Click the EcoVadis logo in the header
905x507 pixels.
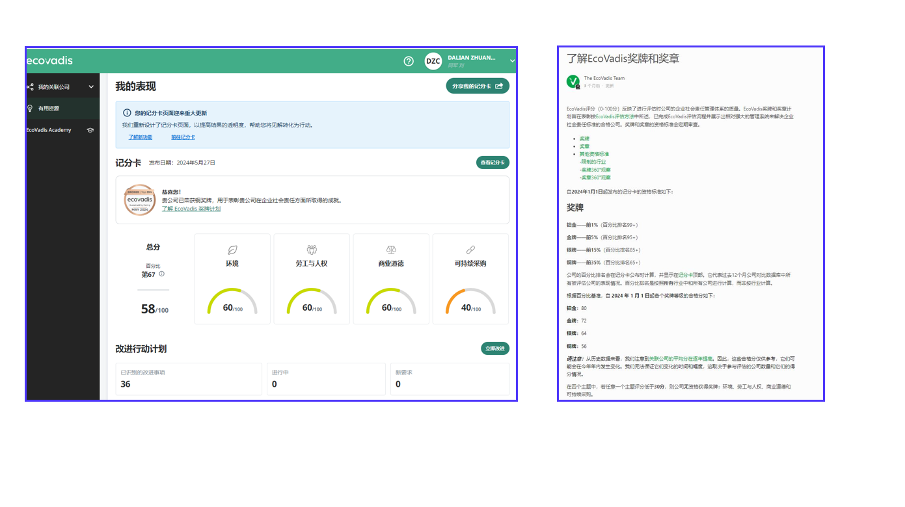49,60
